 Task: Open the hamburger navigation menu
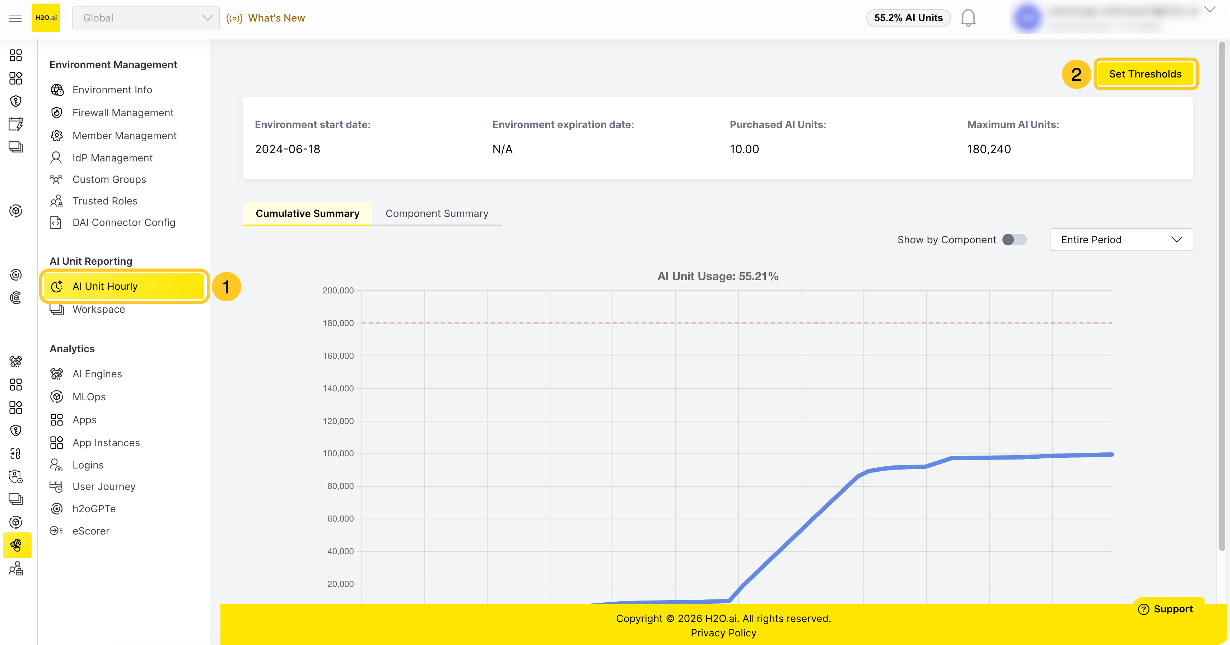coord(15,18)
